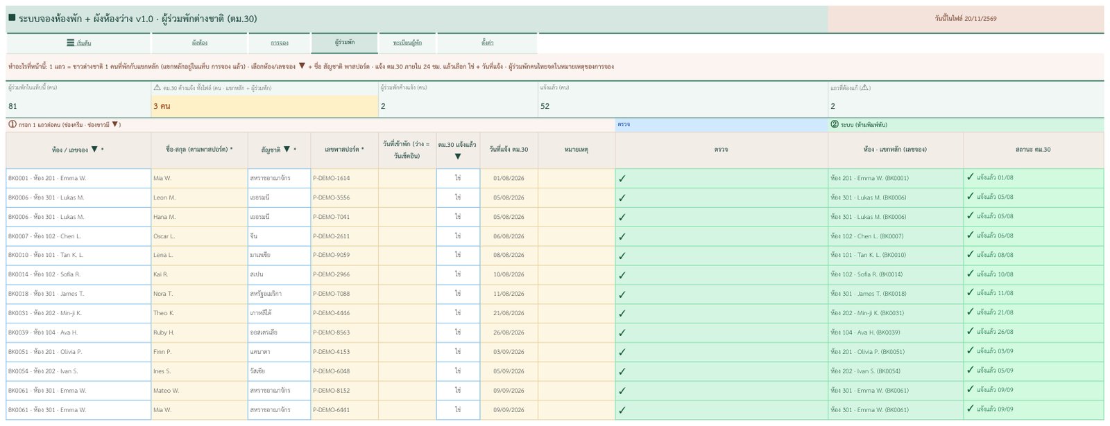Viewport: 1110px width, 426px height.
Task: Expand the ตม.30 แจ้งแล้ว header dropdown arrow
Action: coord(458,157)
